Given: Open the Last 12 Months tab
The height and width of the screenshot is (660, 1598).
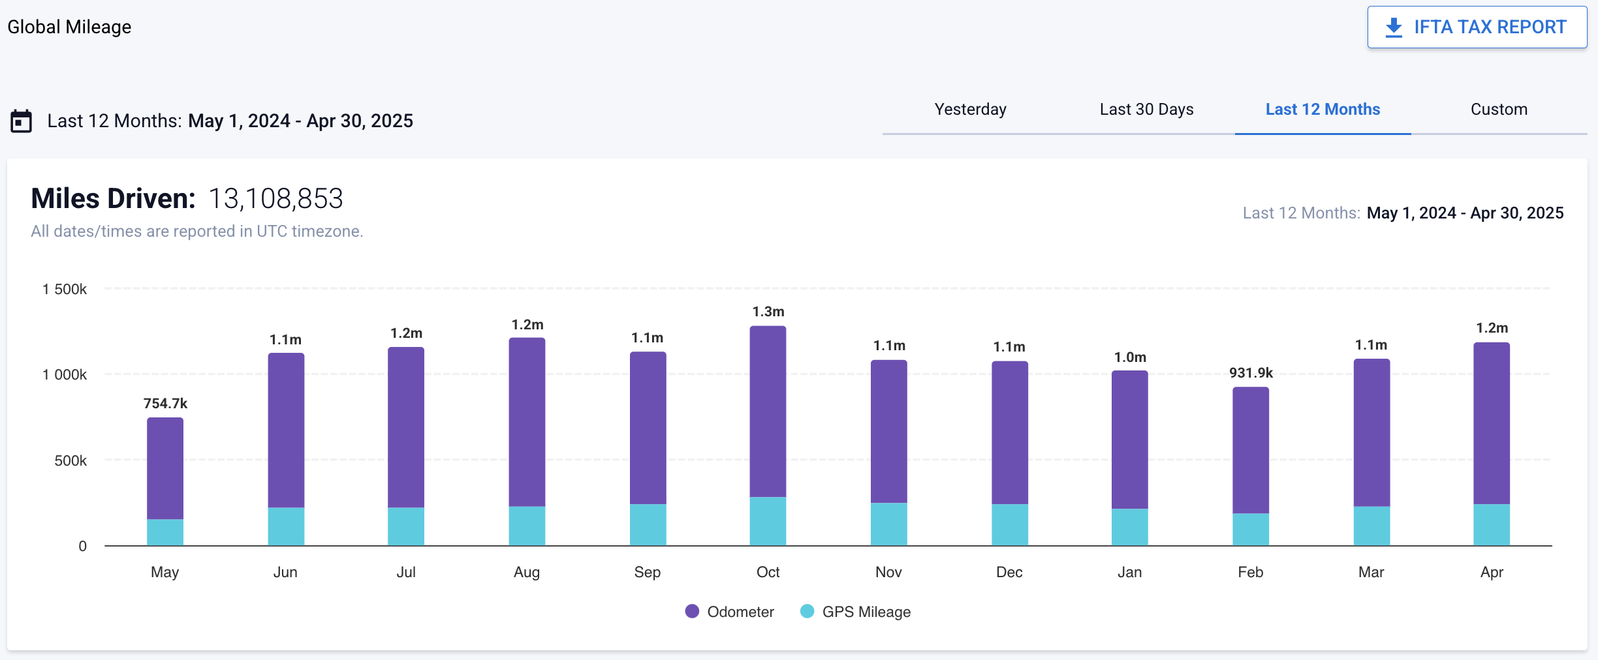Looking at the screenshot, I should [x=1323, y=110].
